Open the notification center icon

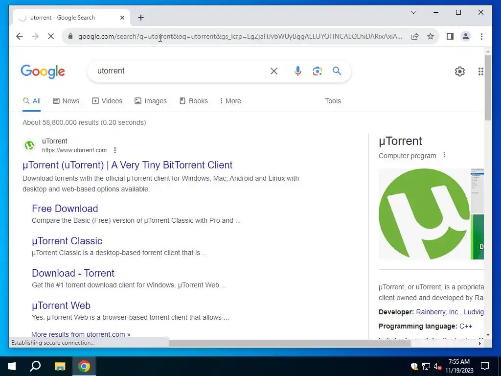tap(485, 366)
